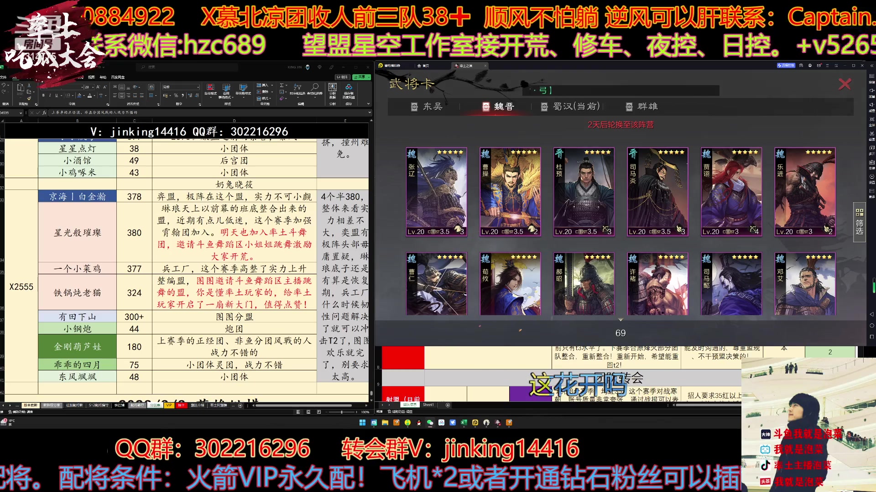876x492 pixels.
Task: Open the 视图 menu in Excel ribbon
Action: pos(91,77)
